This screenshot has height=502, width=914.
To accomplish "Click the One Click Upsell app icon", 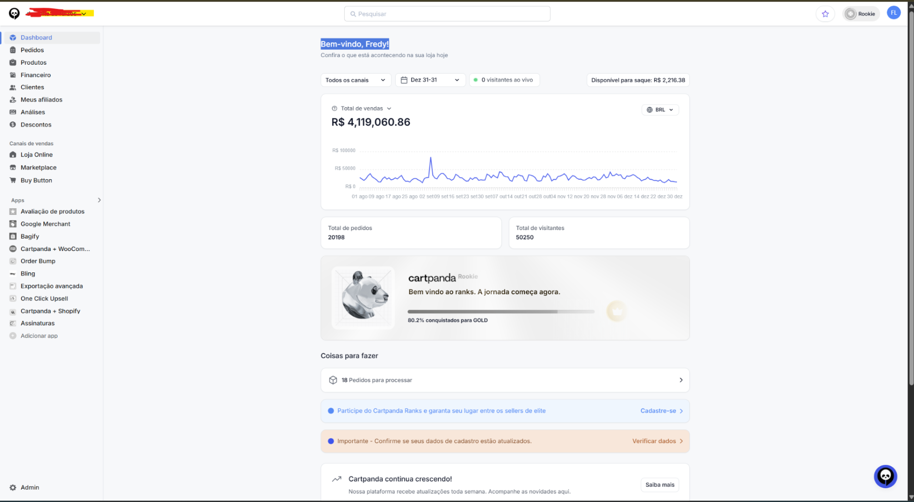I will coord(13,299).
